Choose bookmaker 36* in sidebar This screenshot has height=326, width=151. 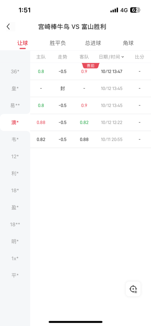click(15, 71)
